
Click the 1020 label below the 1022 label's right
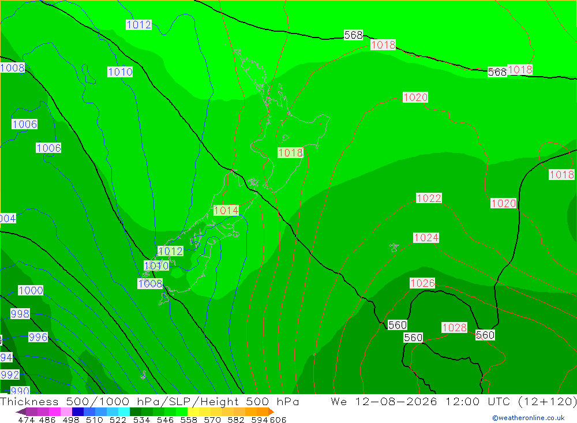click(x=503, y=203)
